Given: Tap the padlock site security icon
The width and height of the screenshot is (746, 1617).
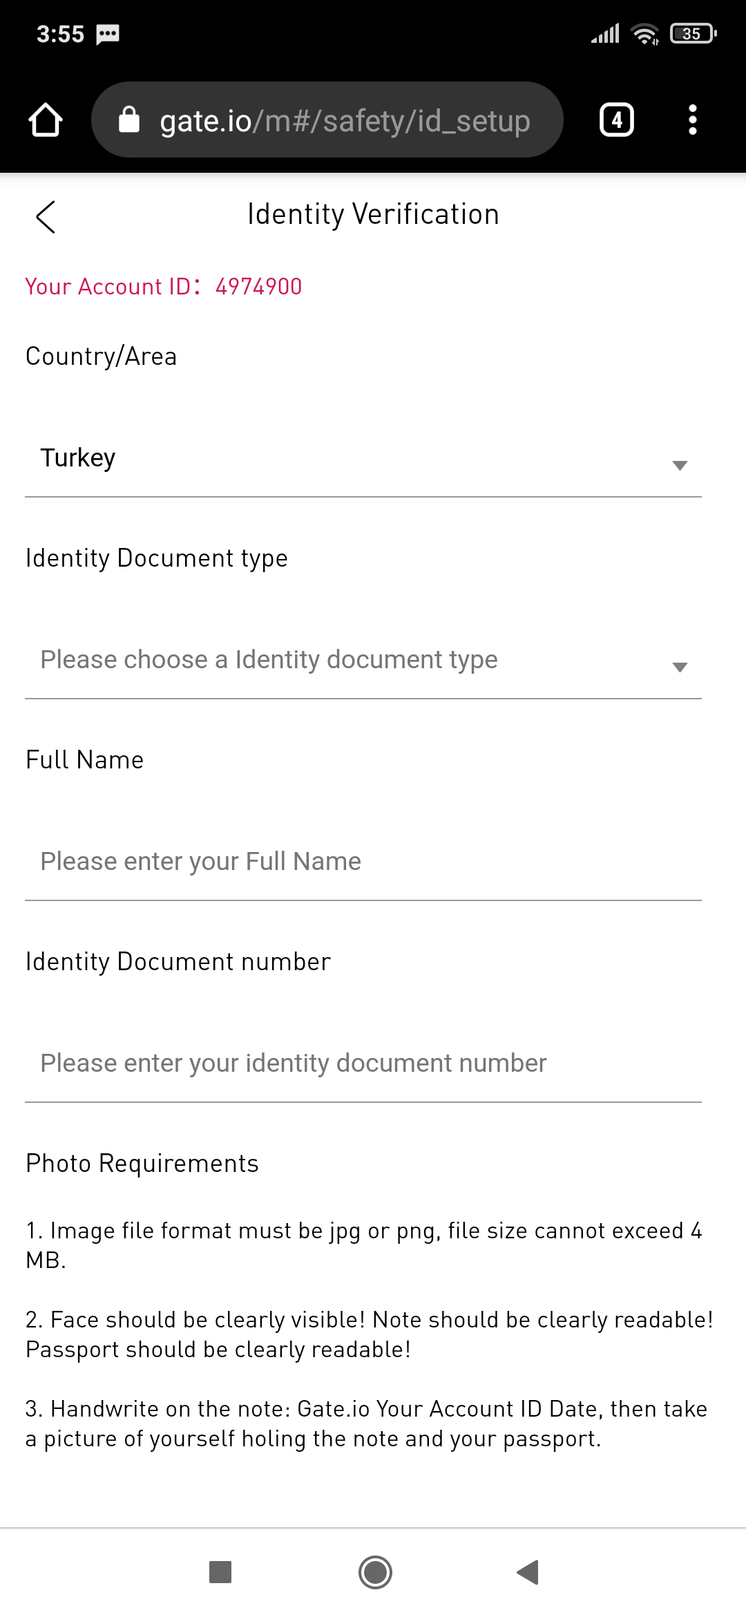Looking at the screenshot, I should (129, 119).
